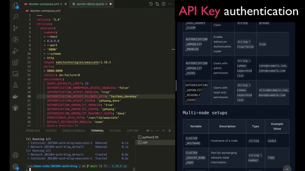The width and height of the screenshot is (305, 171).
Task: Click the Example Value column header
Action: 277,126
